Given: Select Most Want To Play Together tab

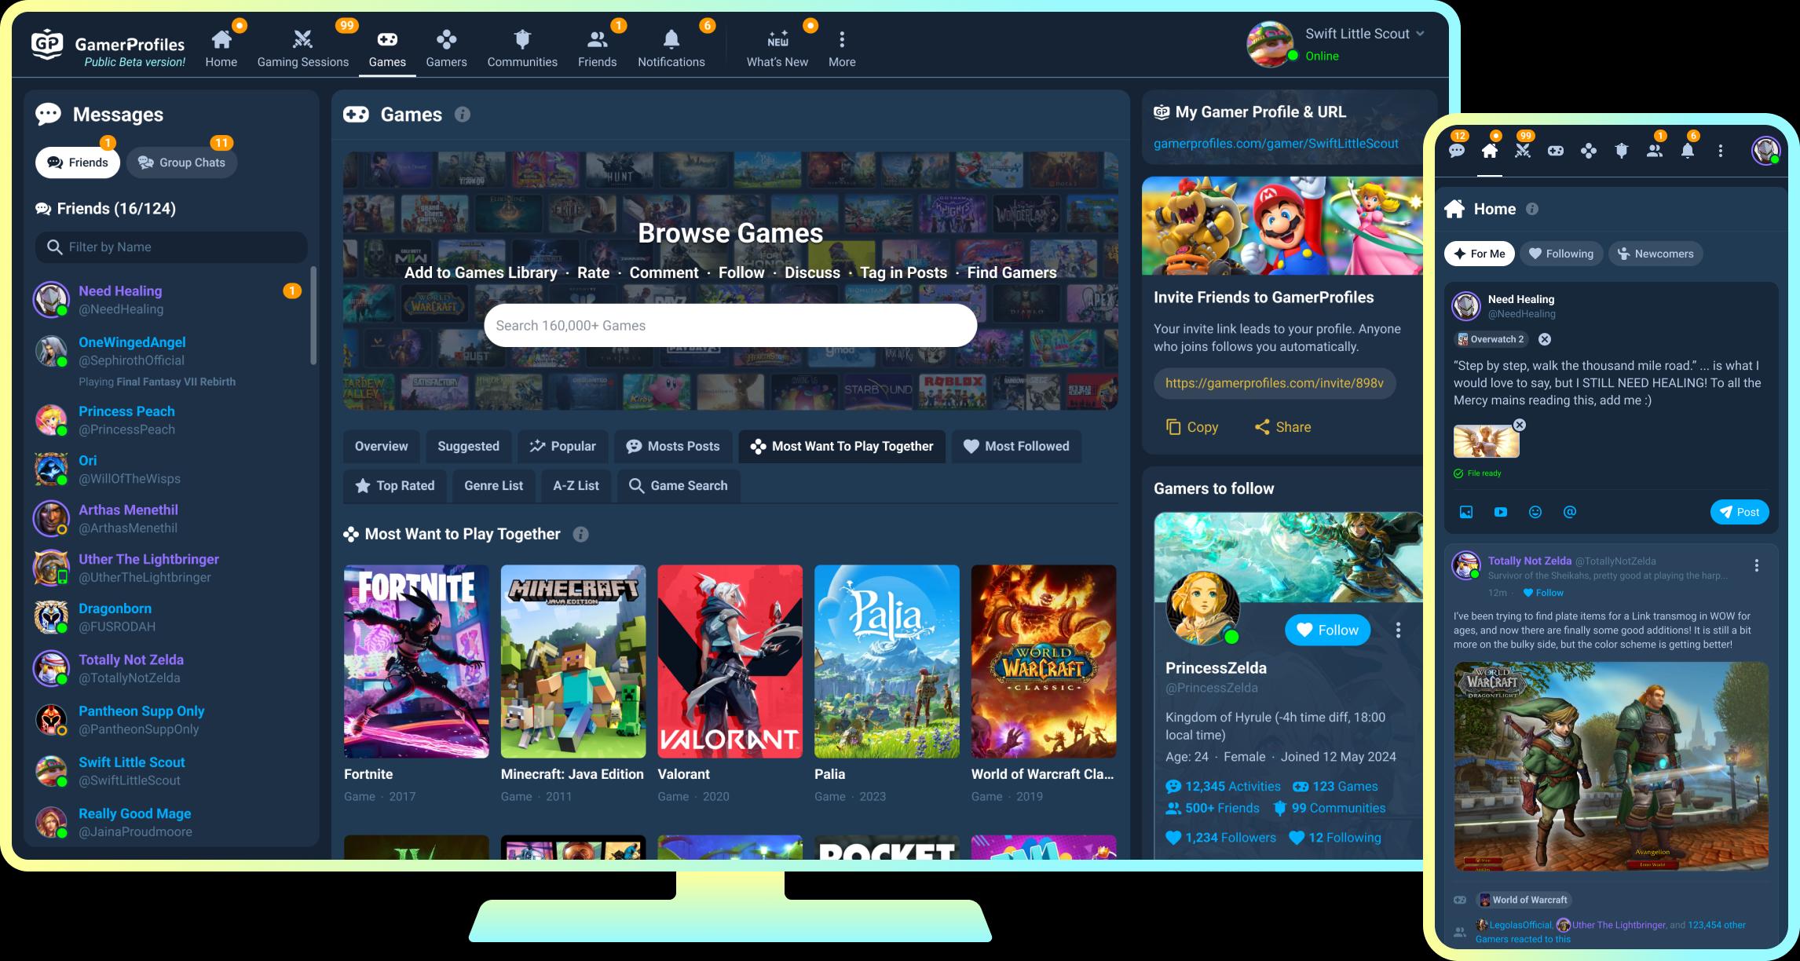Looking at the screenshot, I should [842, 446].
